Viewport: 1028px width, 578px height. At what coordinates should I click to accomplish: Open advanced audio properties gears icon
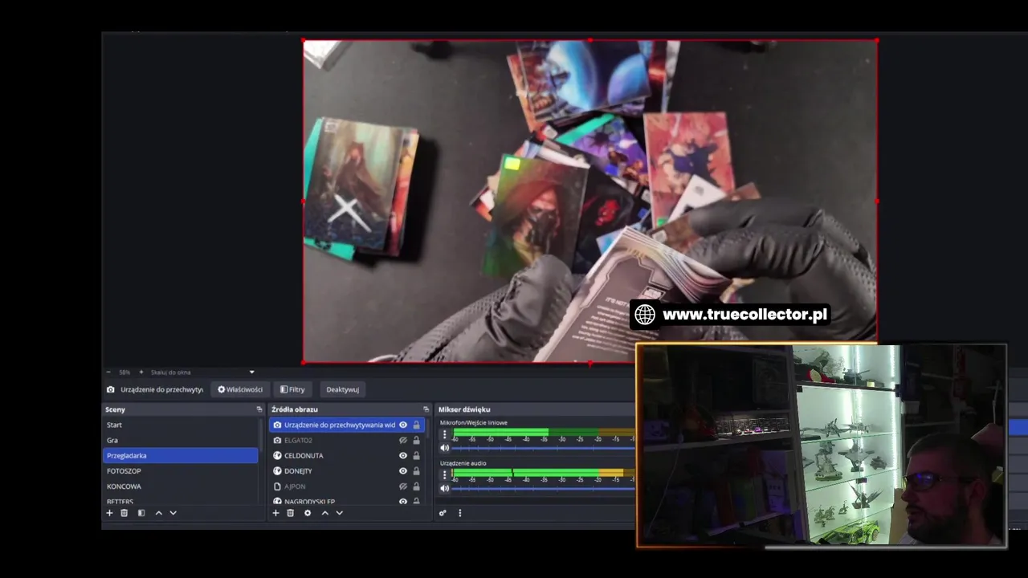443,513
